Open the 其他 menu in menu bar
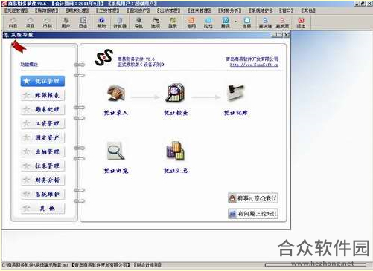This screenshot has width=373, height=271. [308, 10]
